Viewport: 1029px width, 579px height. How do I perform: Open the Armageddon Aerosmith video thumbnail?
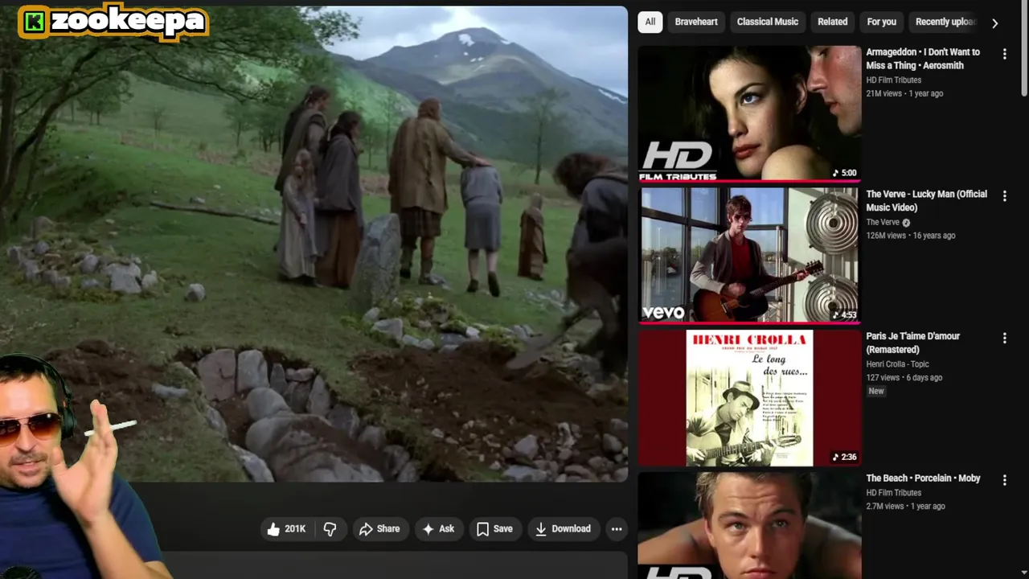749,113
